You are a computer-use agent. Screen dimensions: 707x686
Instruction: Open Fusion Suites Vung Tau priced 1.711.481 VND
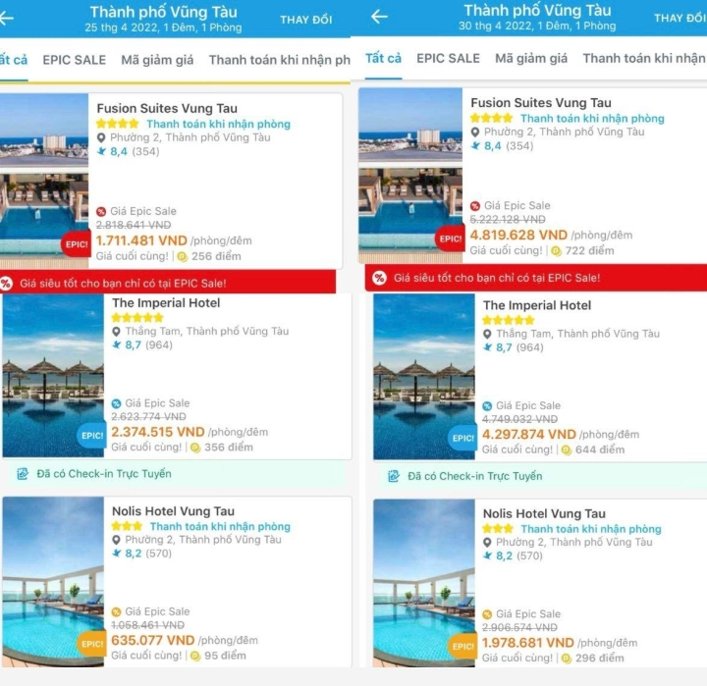click(167, 108)
